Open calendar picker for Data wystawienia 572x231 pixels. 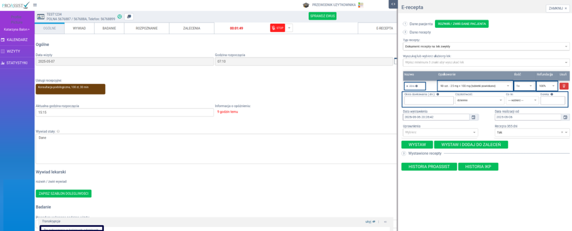pyautogui.click(x=473, y=117)
